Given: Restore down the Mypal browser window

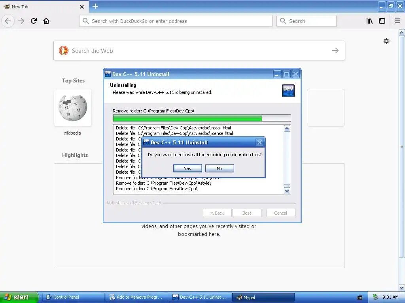Looking at the screenshot, I should pyautogui.click(x=391, y=6).
